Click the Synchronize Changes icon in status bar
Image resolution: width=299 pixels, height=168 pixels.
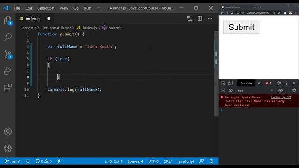(x=28, y=161)
